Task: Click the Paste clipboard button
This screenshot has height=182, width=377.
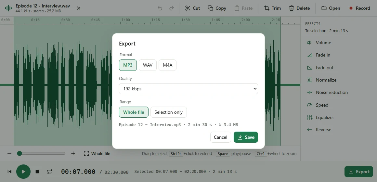Action: pos(243,8)
